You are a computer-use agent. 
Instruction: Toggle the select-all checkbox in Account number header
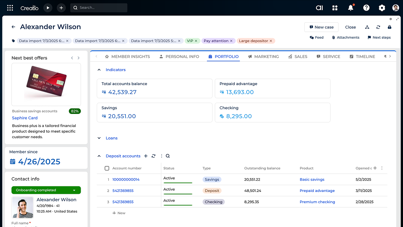(107, 168)
